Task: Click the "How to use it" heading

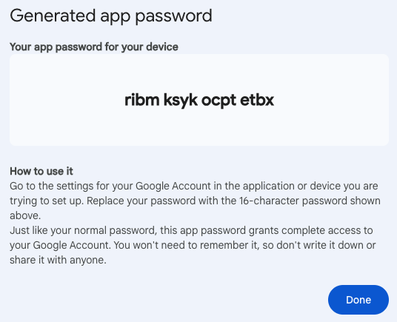Action: [x=41, y=171]
